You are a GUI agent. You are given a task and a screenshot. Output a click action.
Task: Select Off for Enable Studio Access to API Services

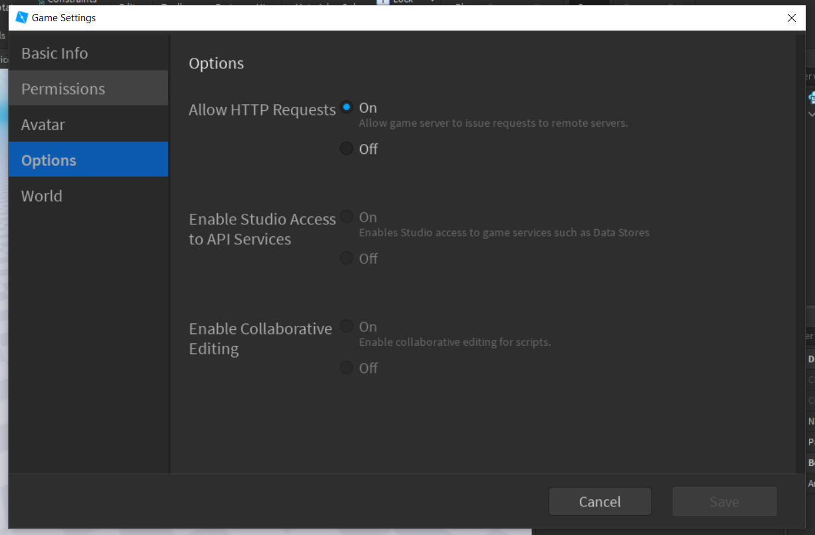pos(346,258)
